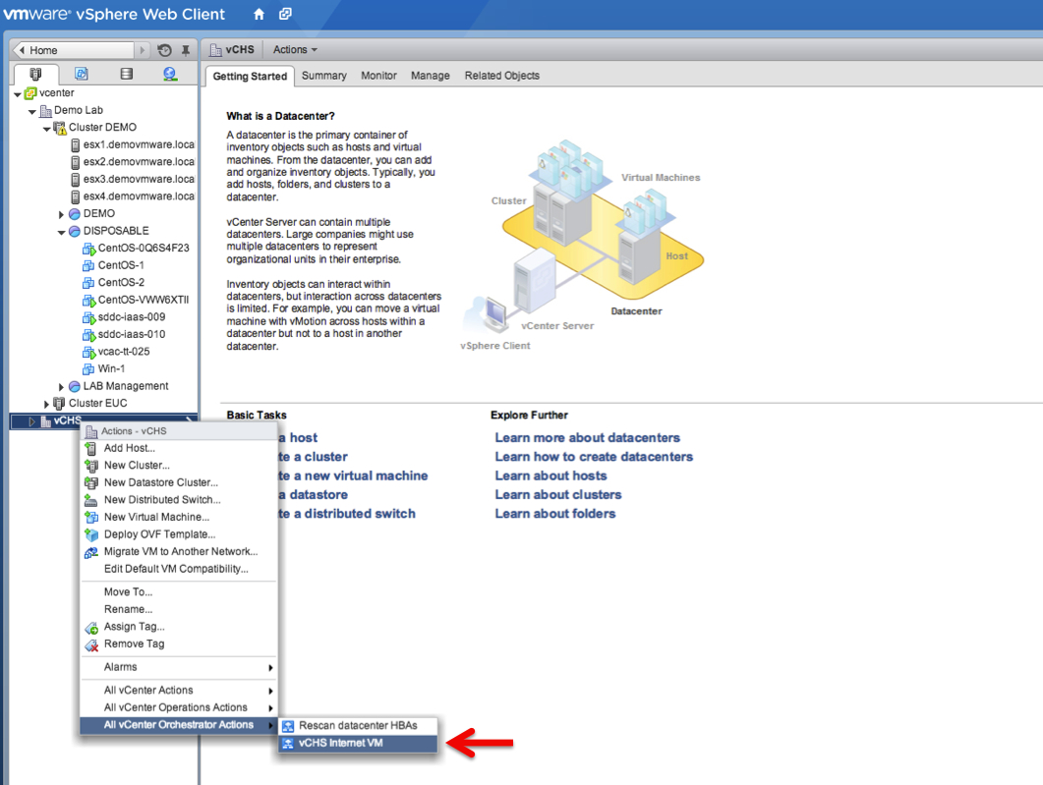This screenshot has width=1043, height=785.
Task: Open the navigation history icon
Action: (x=164, y=50)
